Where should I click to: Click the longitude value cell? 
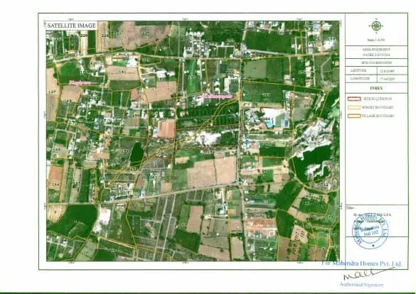392,79
